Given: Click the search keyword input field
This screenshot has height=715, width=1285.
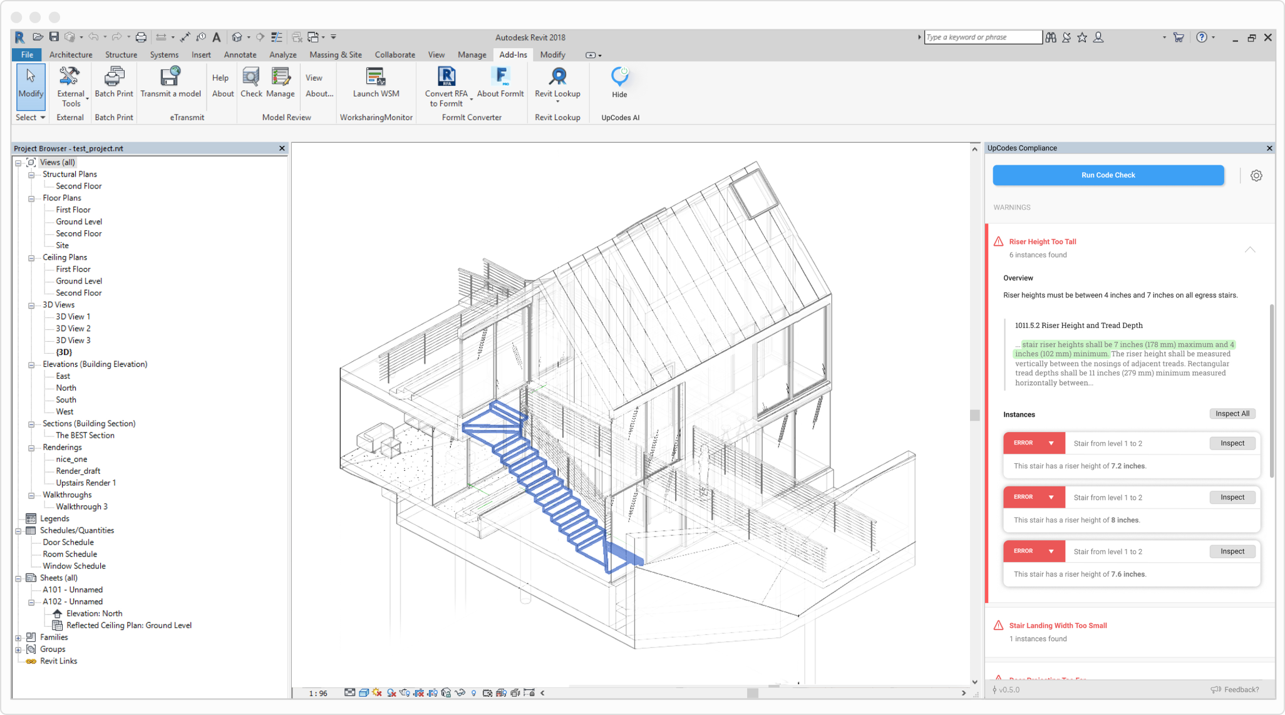Looking at the screenshot, I should pos(983,37).
